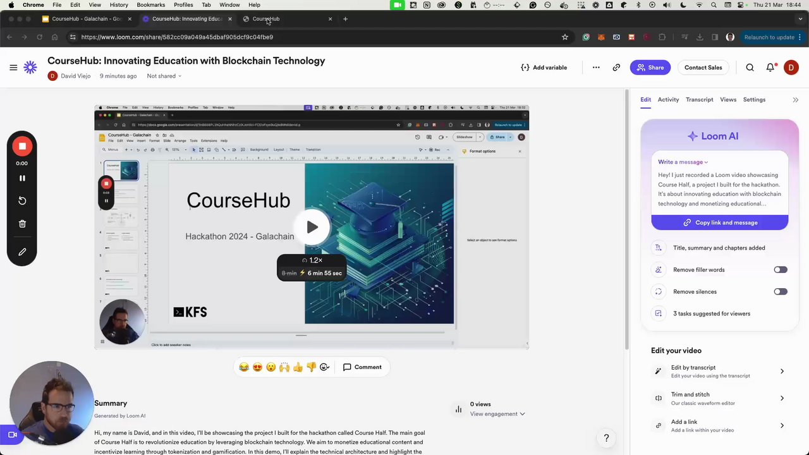Restart the recording using the rewind icon
The image size is (809, 455).
22,200
